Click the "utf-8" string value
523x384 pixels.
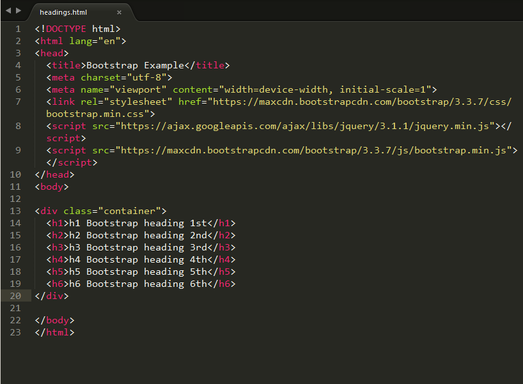tap(147, 78)
